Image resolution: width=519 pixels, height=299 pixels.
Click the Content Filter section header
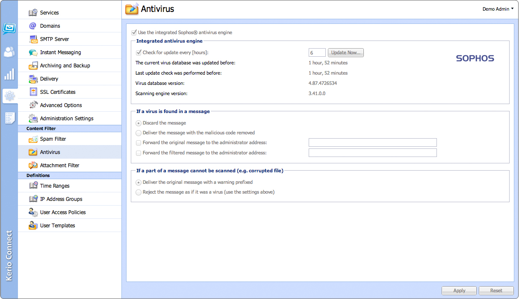70,128
